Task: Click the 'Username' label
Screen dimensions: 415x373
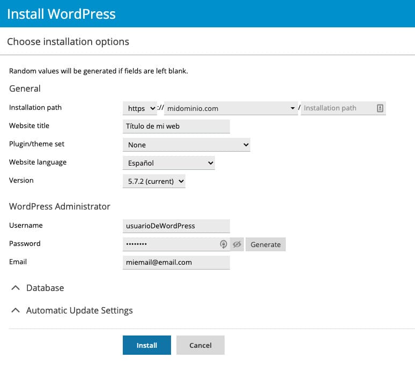Action: (26, 226)
